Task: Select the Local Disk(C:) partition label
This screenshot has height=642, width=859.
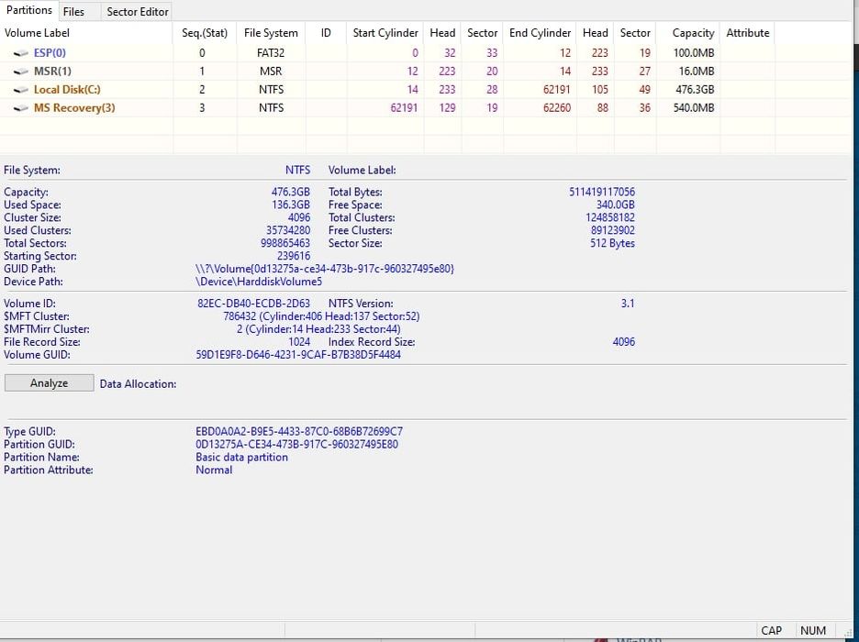Action: [67, 90]
